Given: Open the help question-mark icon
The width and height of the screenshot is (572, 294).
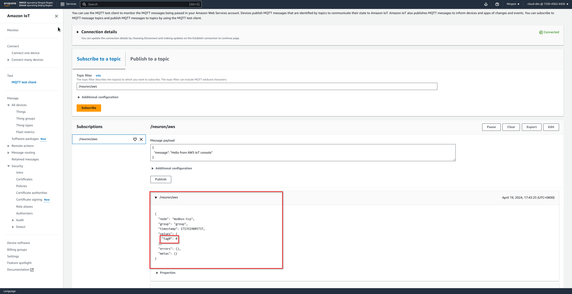Looking at the screenshot, I should click(497, 4).
